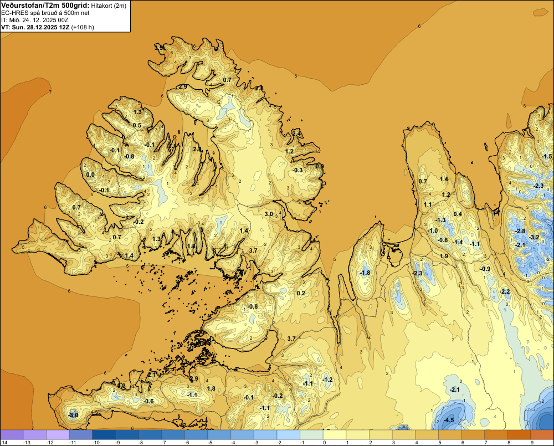Click the '-5' legend scale label
This screenshot has width=554, height=446.
click(210, 443)
